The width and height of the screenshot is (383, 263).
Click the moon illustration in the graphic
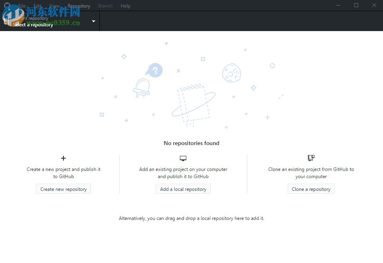(x=232, y=73)
